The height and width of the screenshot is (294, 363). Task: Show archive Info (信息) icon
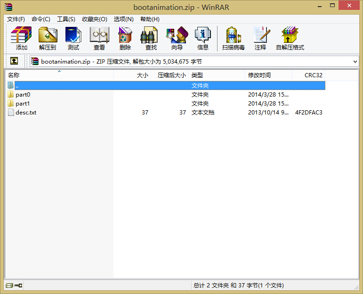coord(203,38)
